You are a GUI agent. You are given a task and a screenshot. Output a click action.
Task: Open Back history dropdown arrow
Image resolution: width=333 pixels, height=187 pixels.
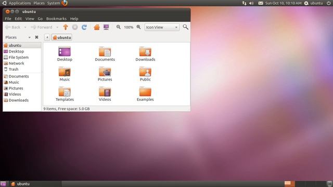point(25,27)
